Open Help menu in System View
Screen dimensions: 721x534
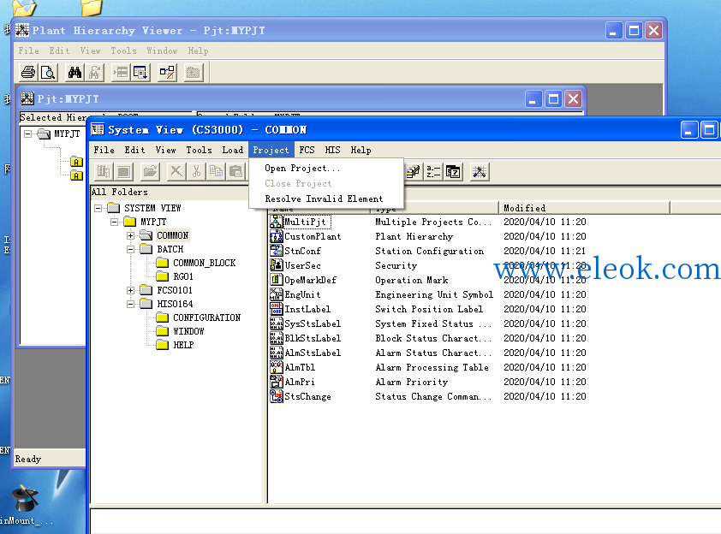[360, 150]
